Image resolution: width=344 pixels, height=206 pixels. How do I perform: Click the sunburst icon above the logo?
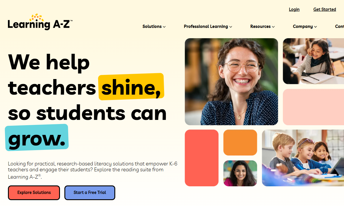[37, 17]
